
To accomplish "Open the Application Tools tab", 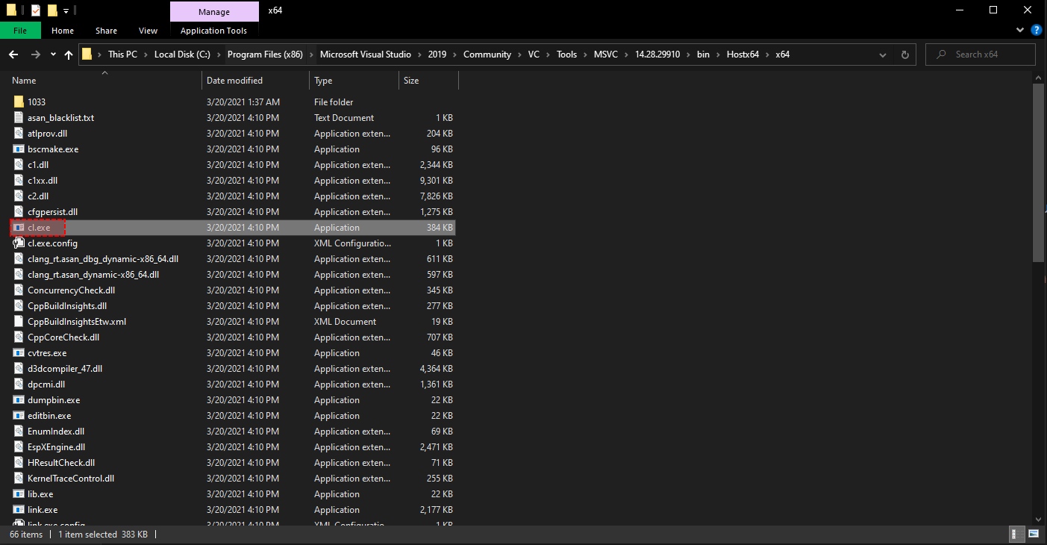I will click(x=213, y=31).
